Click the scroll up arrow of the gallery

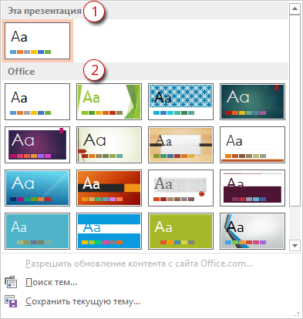tap(295, 9)
